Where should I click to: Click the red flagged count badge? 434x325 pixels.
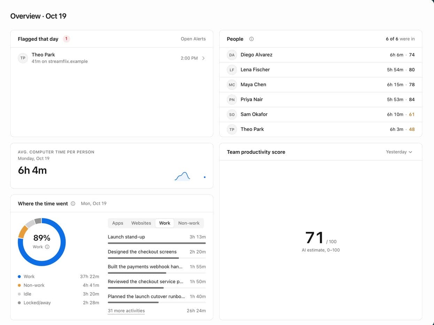(x=66, y=39)
